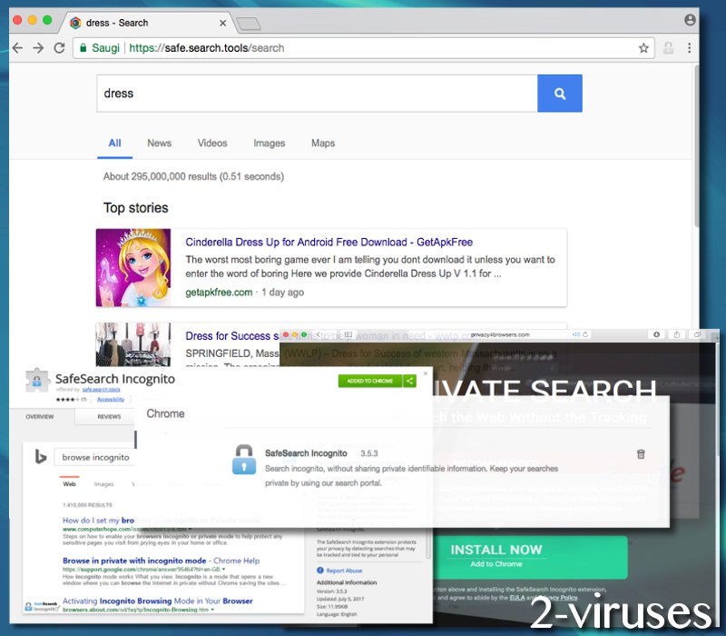
Task: Click the blue magnifying glass search button
Action: click(x=560, y=93)
